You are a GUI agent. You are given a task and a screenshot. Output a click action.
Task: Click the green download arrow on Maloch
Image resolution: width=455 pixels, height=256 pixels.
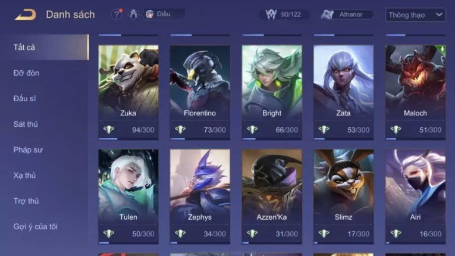pyautogui.click(x=442, y=49)
